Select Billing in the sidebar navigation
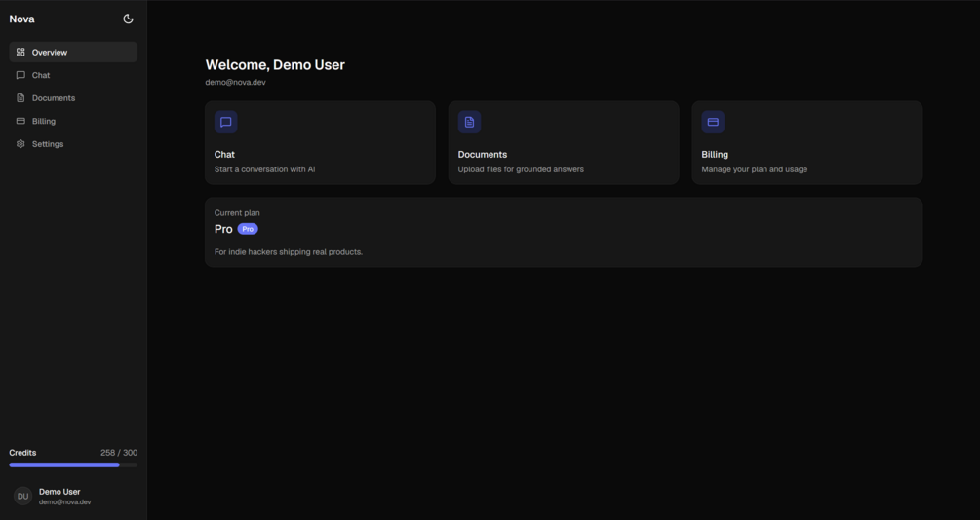 [x=73, y=121]
